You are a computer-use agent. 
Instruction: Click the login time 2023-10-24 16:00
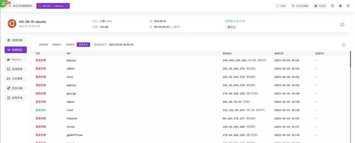click(x=287, y=94)
